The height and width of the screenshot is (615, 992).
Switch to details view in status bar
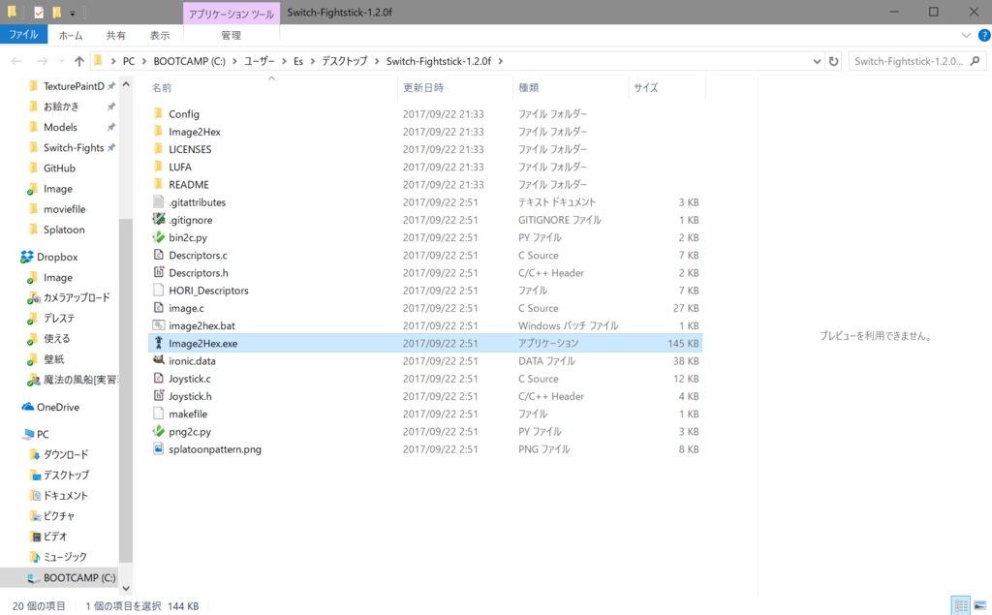click(x=961, y=605)
